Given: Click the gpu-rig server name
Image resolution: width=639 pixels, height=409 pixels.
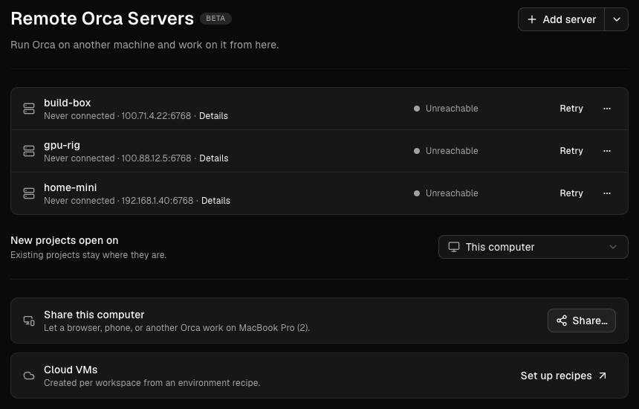Looking at the screenshot, I should point(62,145).
